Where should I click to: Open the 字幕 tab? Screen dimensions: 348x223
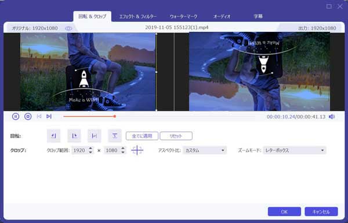[258, 16]
